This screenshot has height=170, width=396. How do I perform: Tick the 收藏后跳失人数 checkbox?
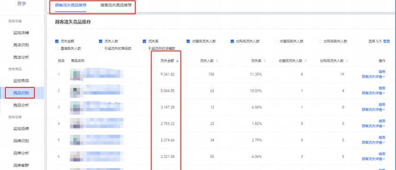click(276, 41)
